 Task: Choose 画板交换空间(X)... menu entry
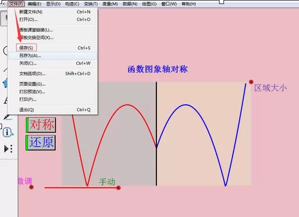(x=53, y=38)
